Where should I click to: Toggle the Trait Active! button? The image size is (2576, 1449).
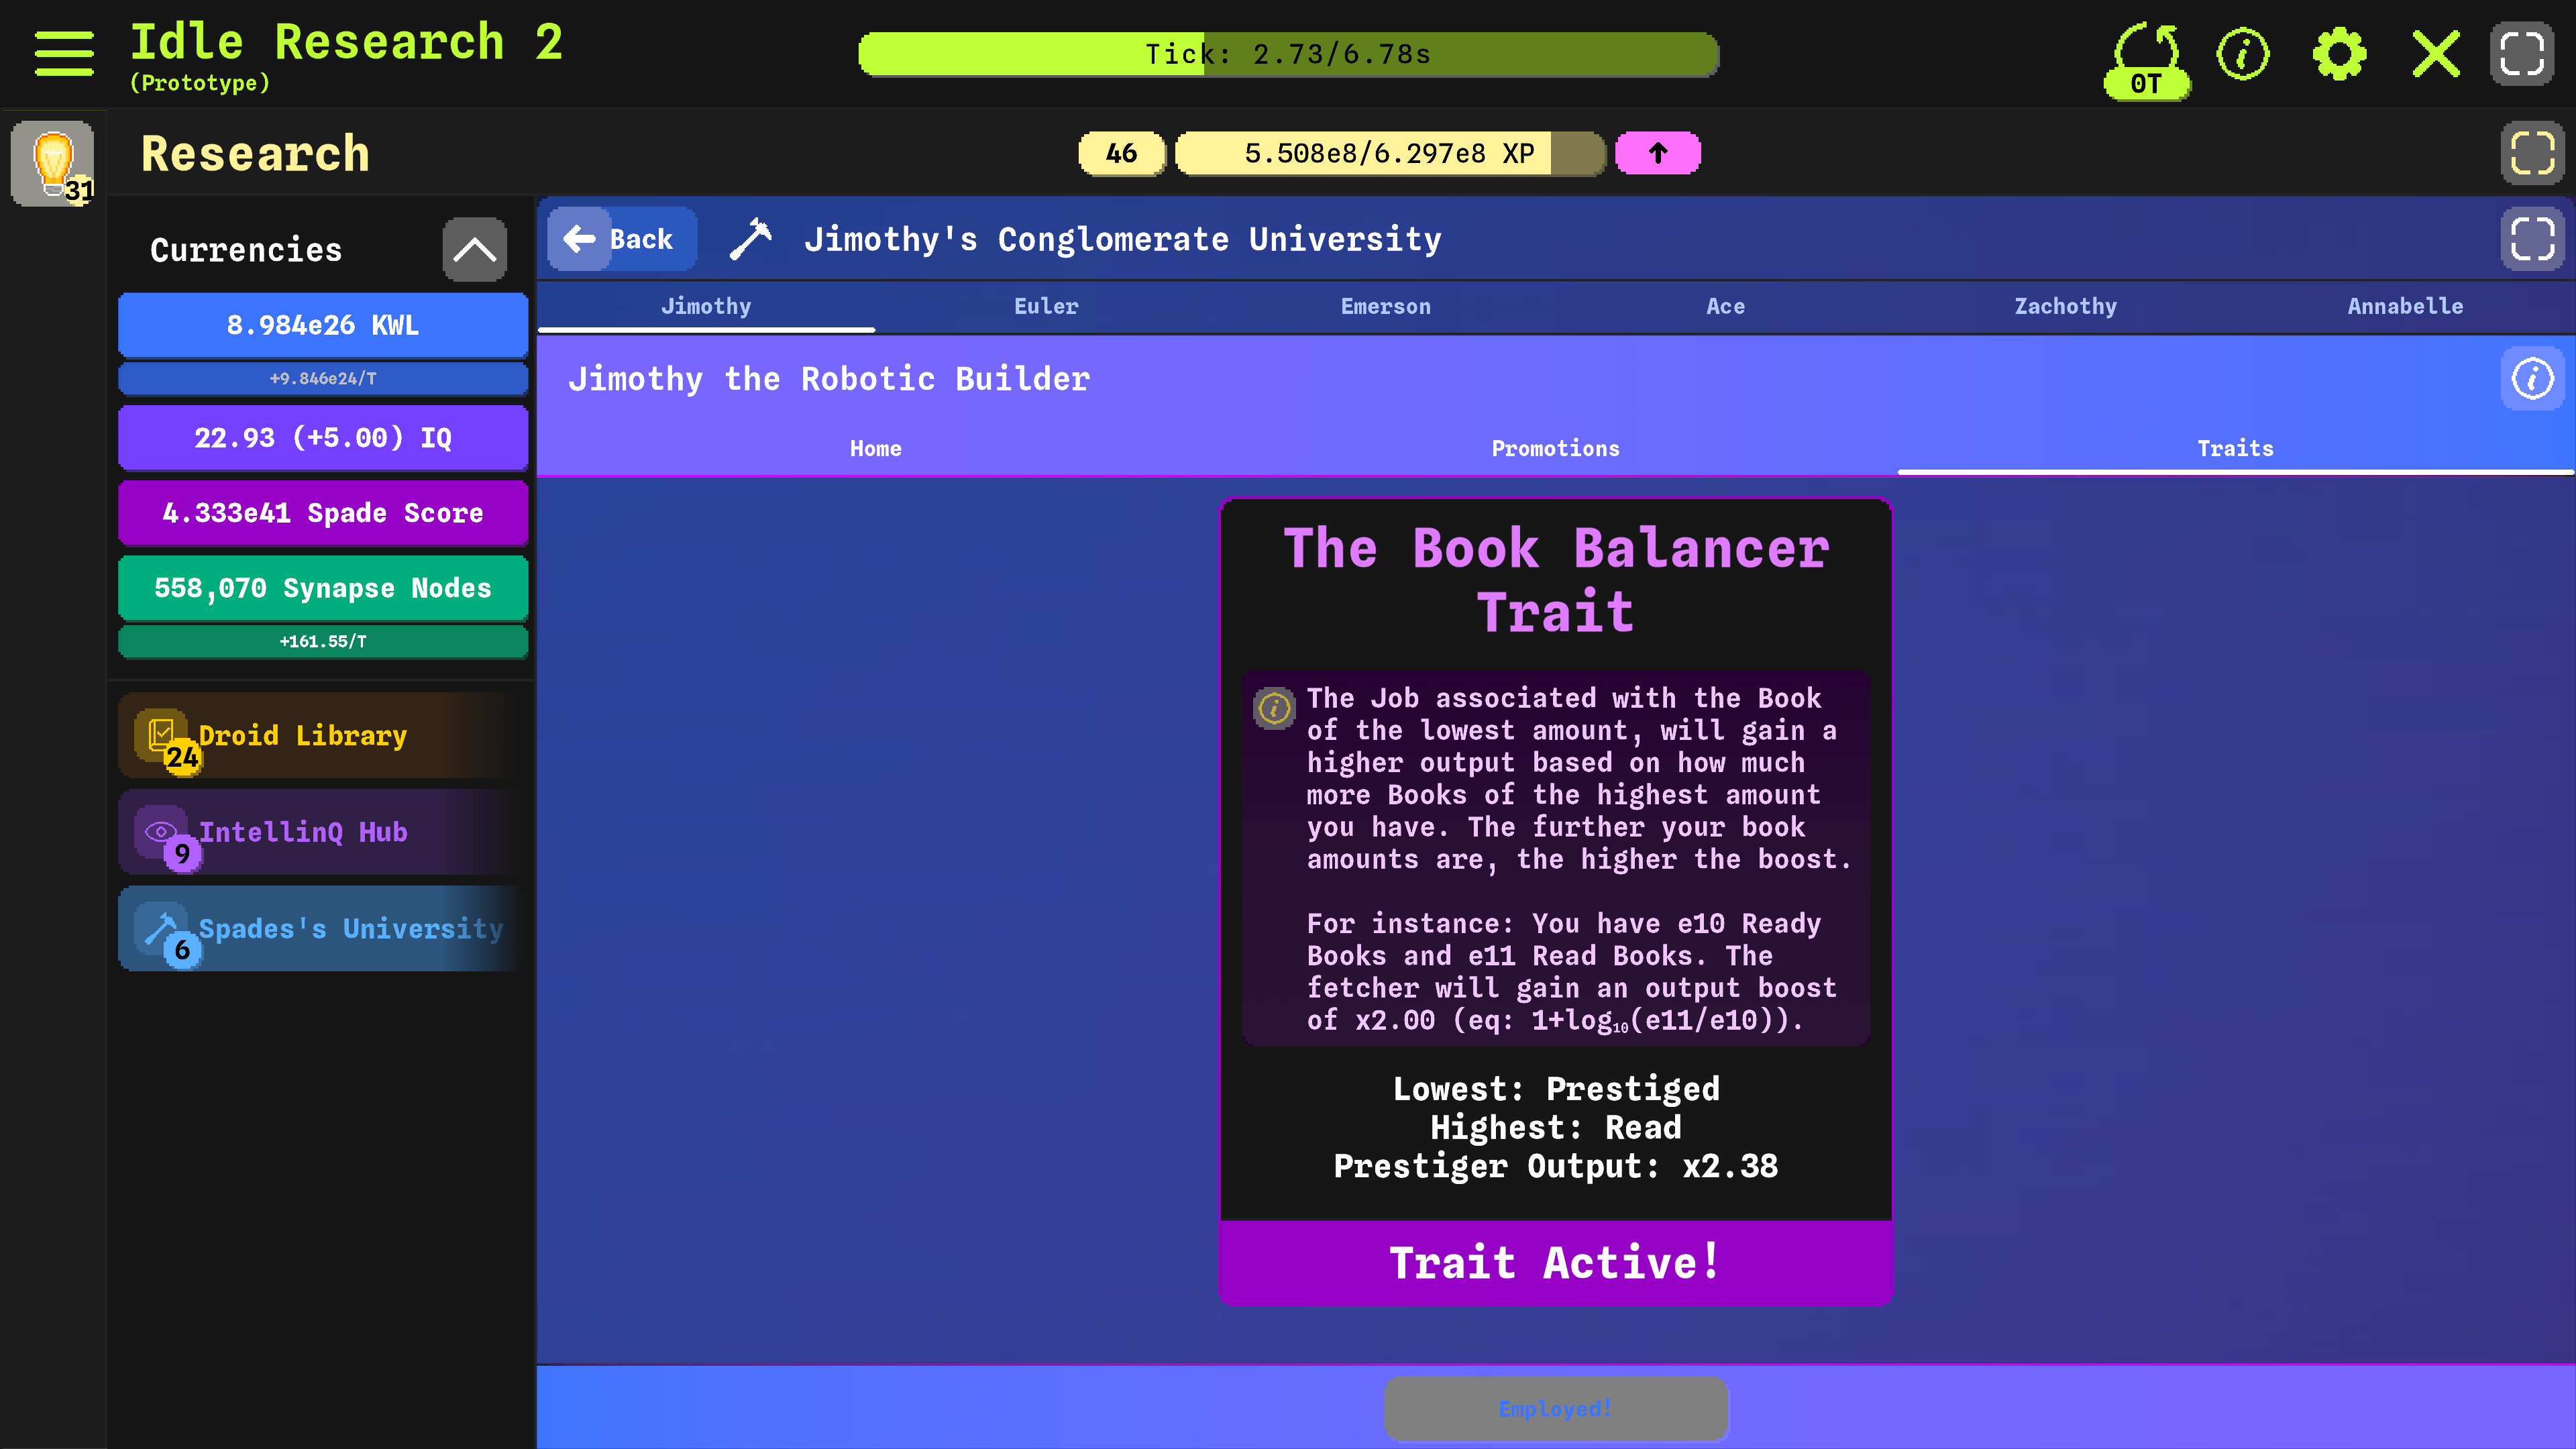click(x=1555, y=1263)
